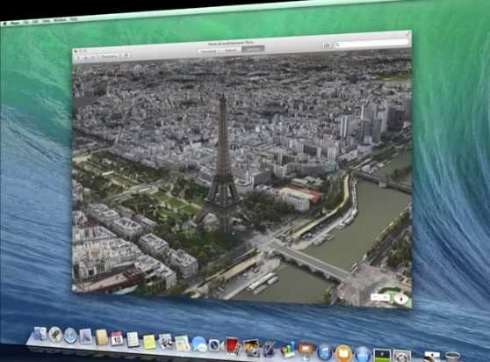
Task: Open Launchpad rocket icon in Dock
Action: 55,334
